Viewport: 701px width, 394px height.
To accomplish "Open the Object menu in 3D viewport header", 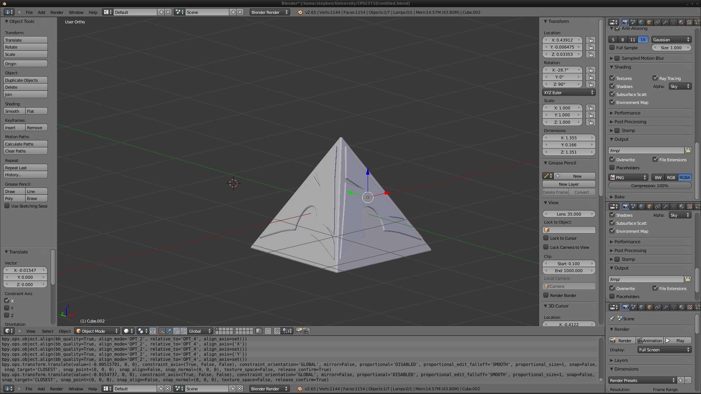I will (65, 331).
